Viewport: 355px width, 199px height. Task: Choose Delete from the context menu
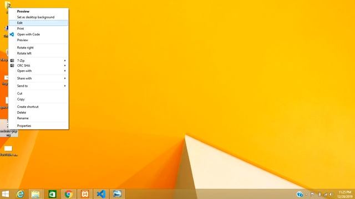pos(22,112)
